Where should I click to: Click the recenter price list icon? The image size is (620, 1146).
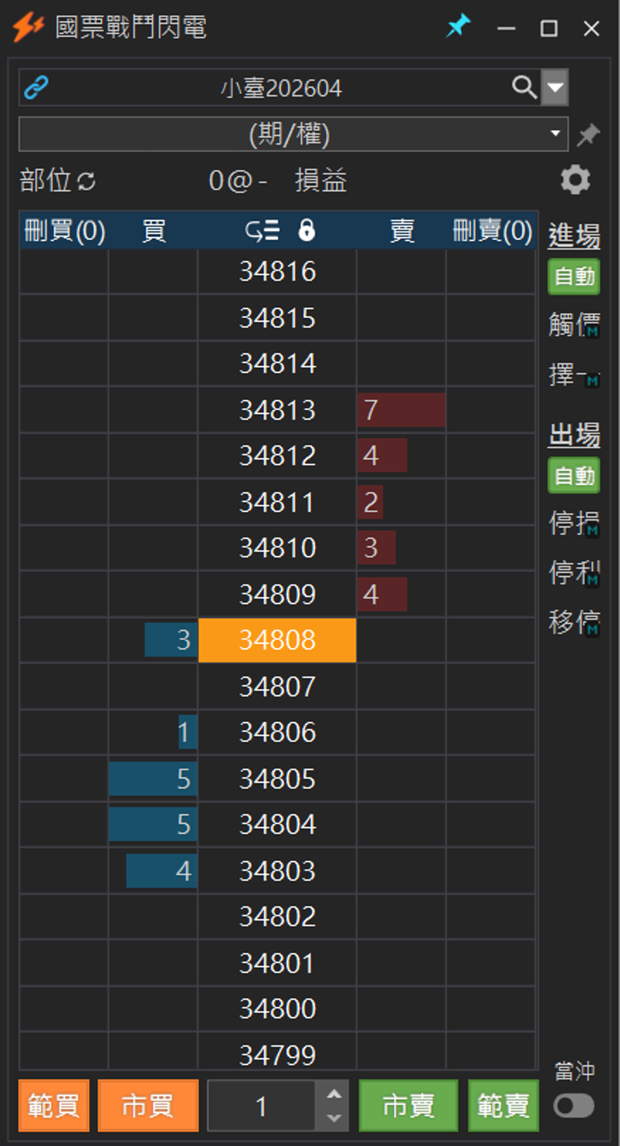262,230
